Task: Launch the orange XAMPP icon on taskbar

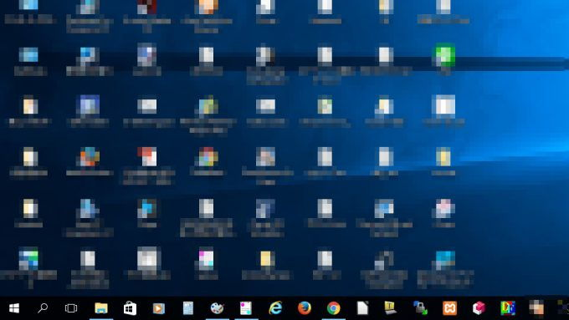Action: pyautogui.click(x=449, y=308)
